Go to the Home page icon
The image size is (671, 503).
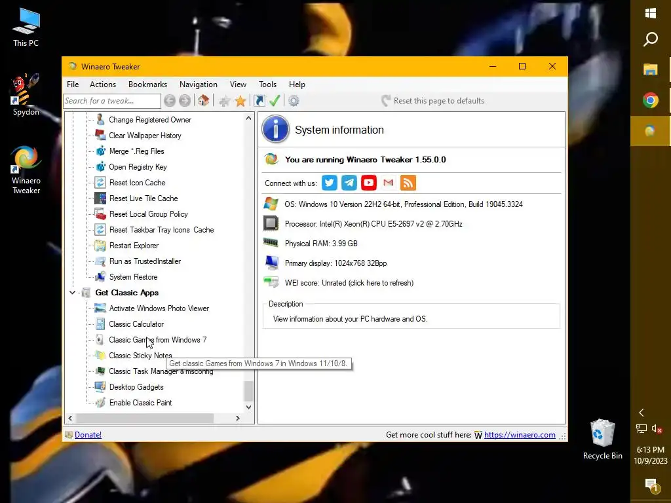coord(204,101)
